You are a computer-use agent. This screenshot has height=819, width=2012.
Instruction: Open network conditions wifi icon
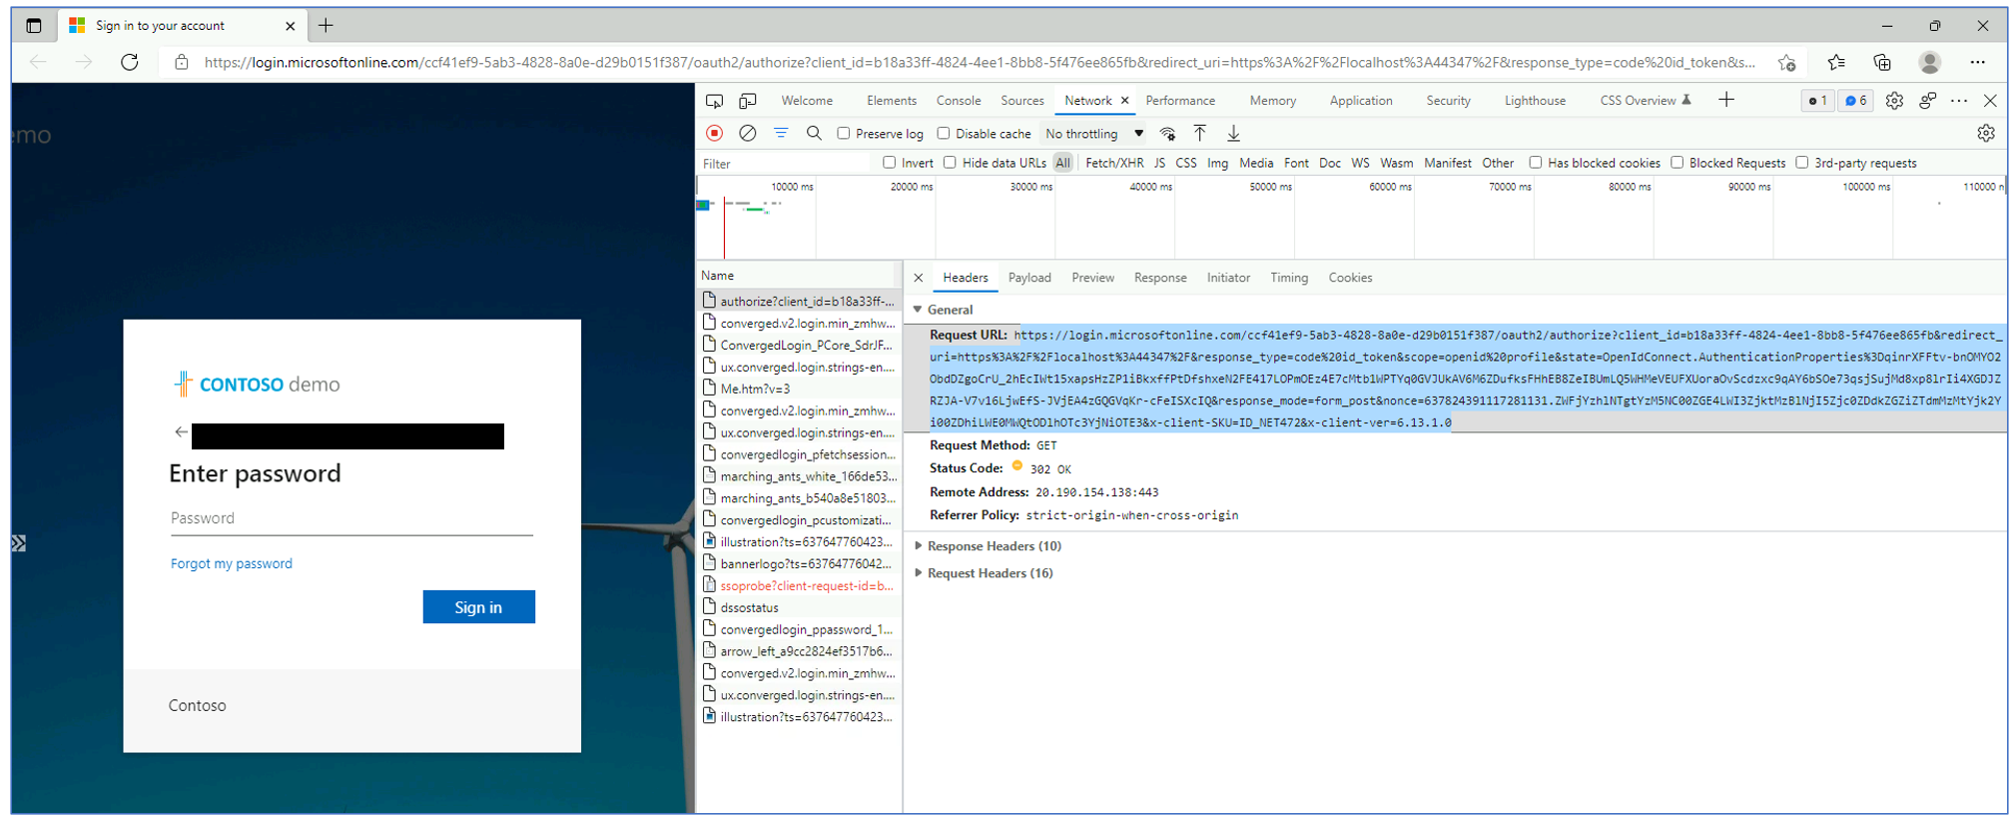1167,133
